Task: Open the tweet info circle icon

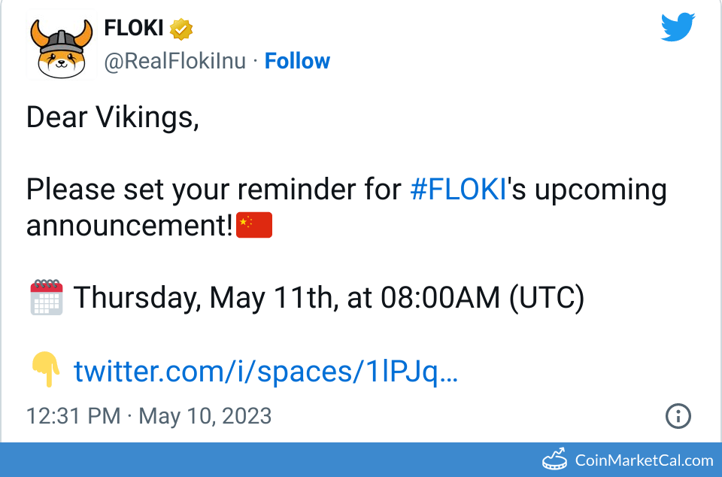Action: click(x=678, y=416)
